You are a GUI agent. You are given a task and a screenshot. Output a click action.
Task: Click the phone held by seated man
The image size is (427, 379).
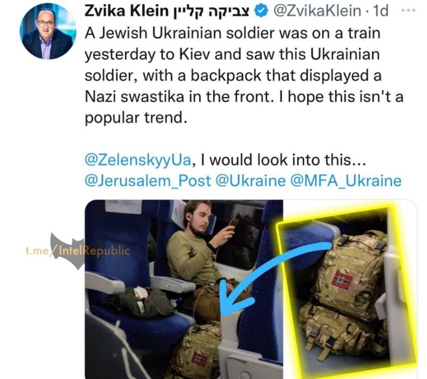pyautogui.click(x=233, y=223)
